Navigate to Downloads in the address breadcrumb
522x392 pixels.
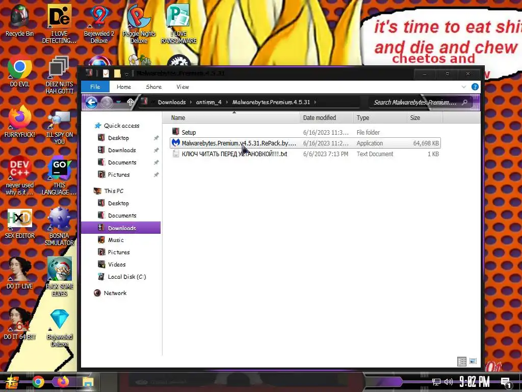(172, 102)
